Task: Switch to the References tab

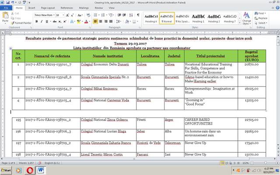Action: coord(67,8)
